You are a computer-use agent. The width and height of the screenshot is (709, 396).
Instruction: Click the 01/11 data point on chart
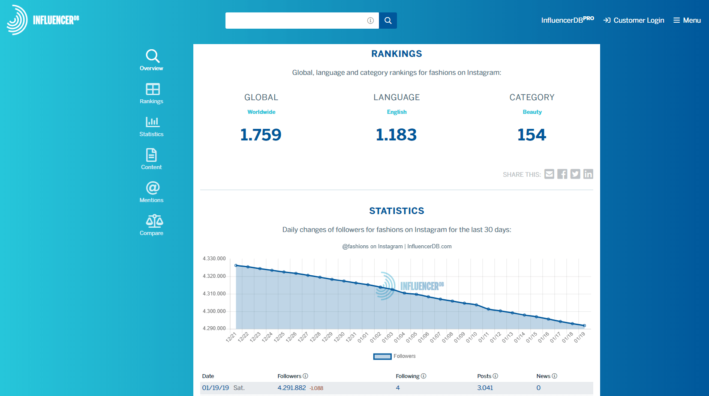pos(488,309)
